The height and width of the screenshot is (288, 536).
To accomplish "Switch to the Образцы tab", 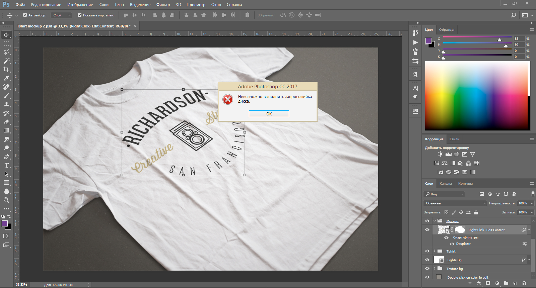I will coord(447,30).
